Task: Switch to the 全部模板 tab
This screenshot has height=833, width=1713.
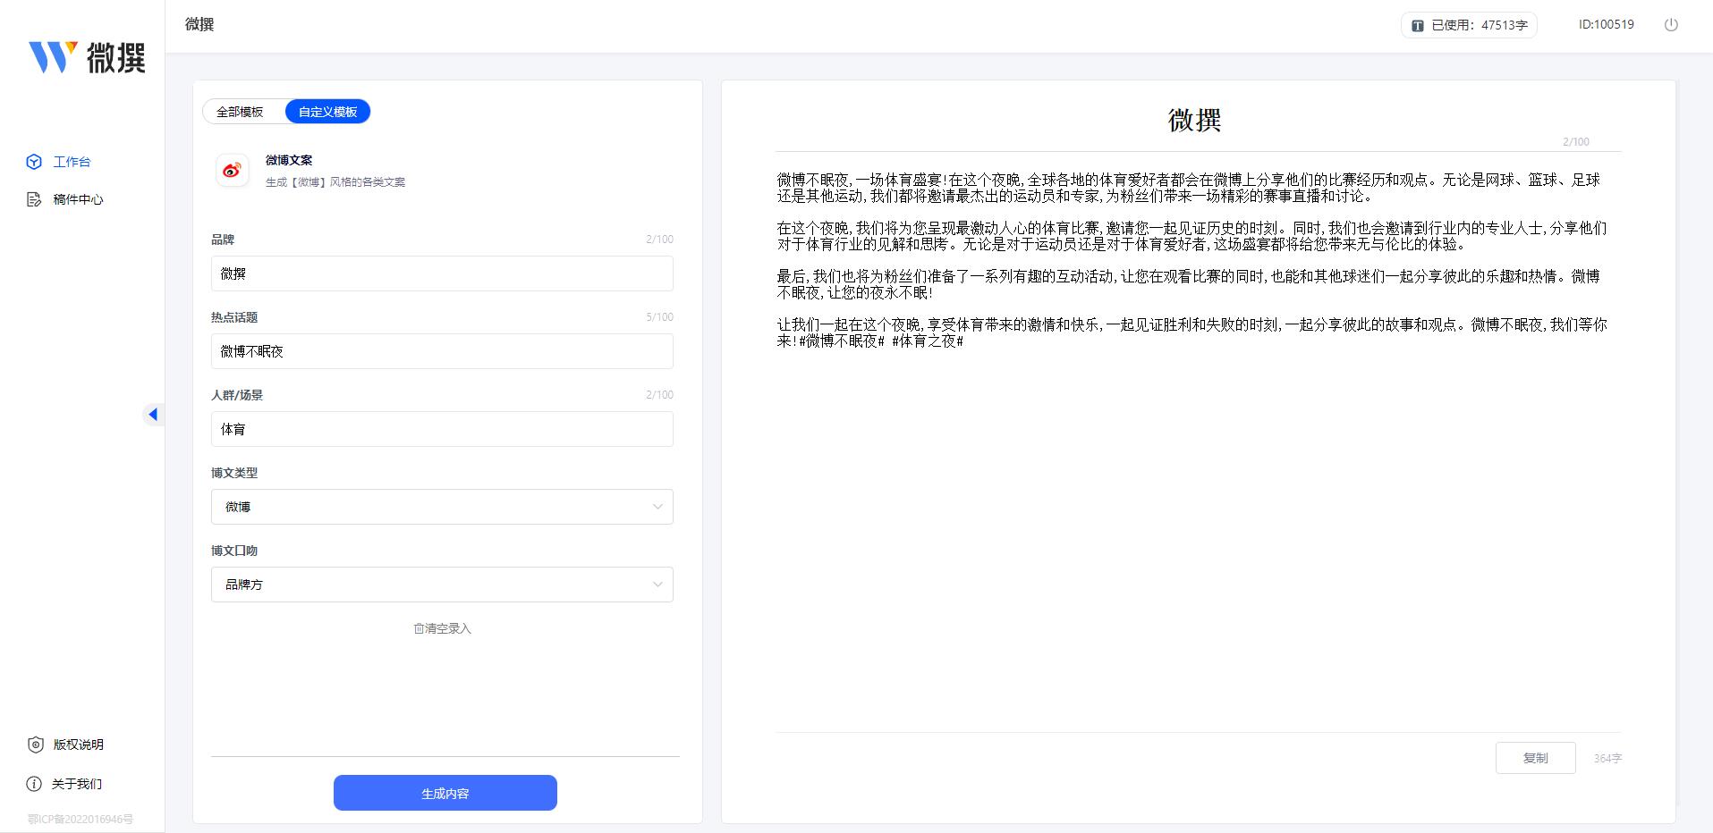Action: coord(241,111)
